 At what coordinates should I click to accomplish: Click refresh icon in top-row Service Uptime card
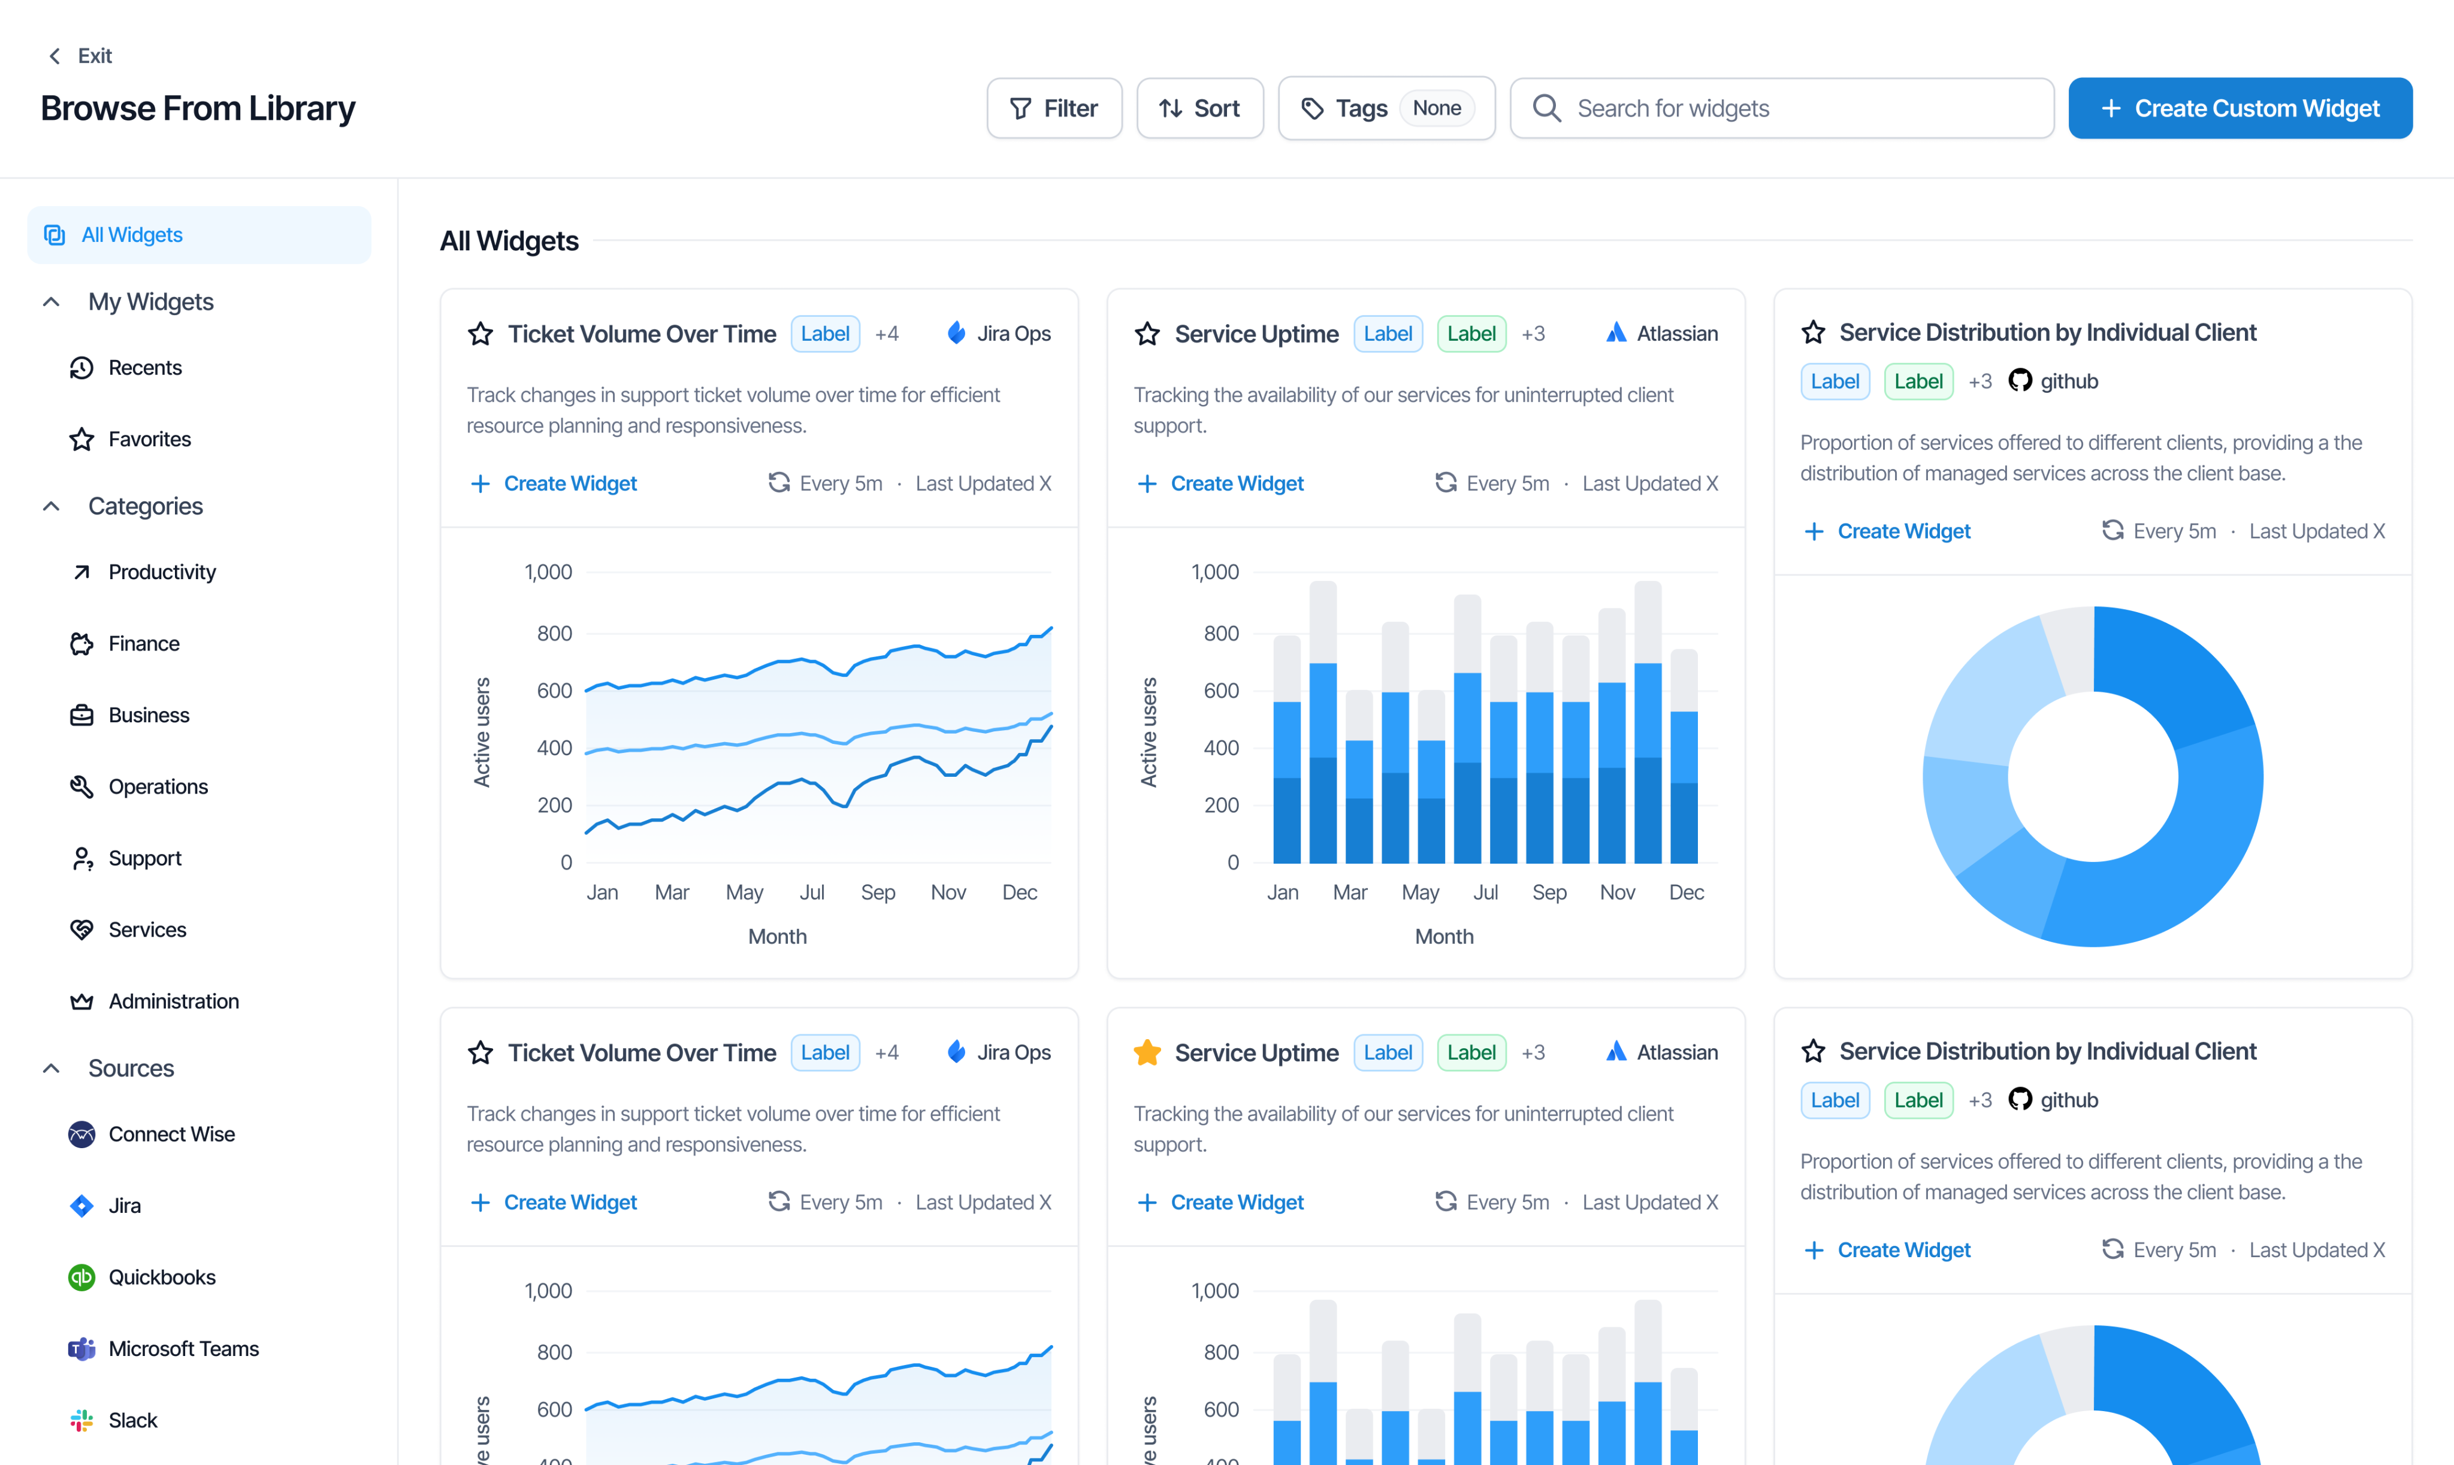[x=1446, y=483]
